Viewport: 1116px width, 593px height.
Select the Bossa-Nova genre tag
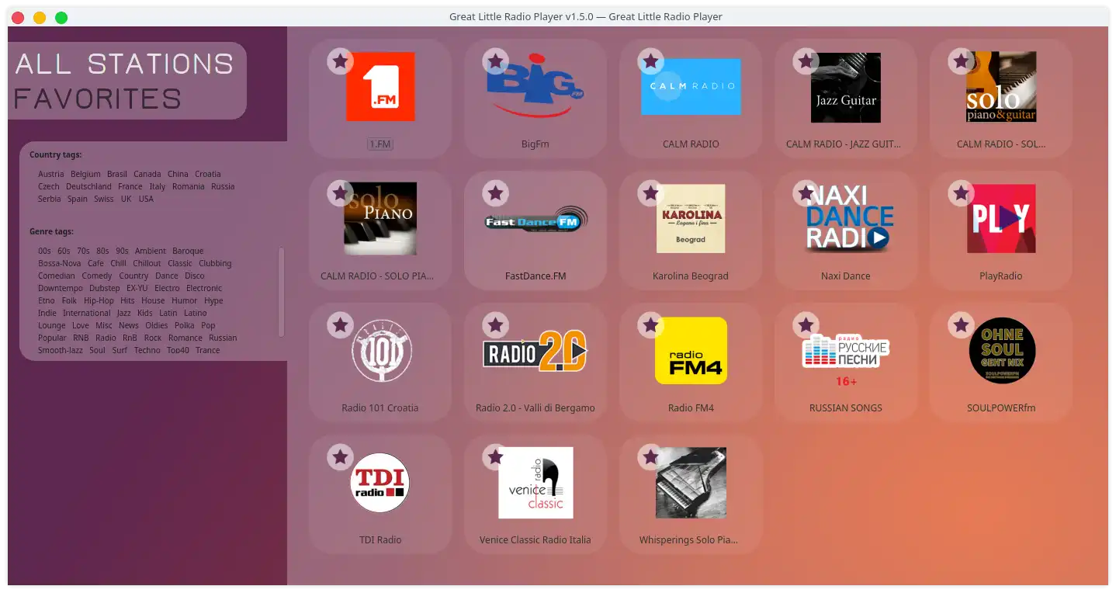60,263
